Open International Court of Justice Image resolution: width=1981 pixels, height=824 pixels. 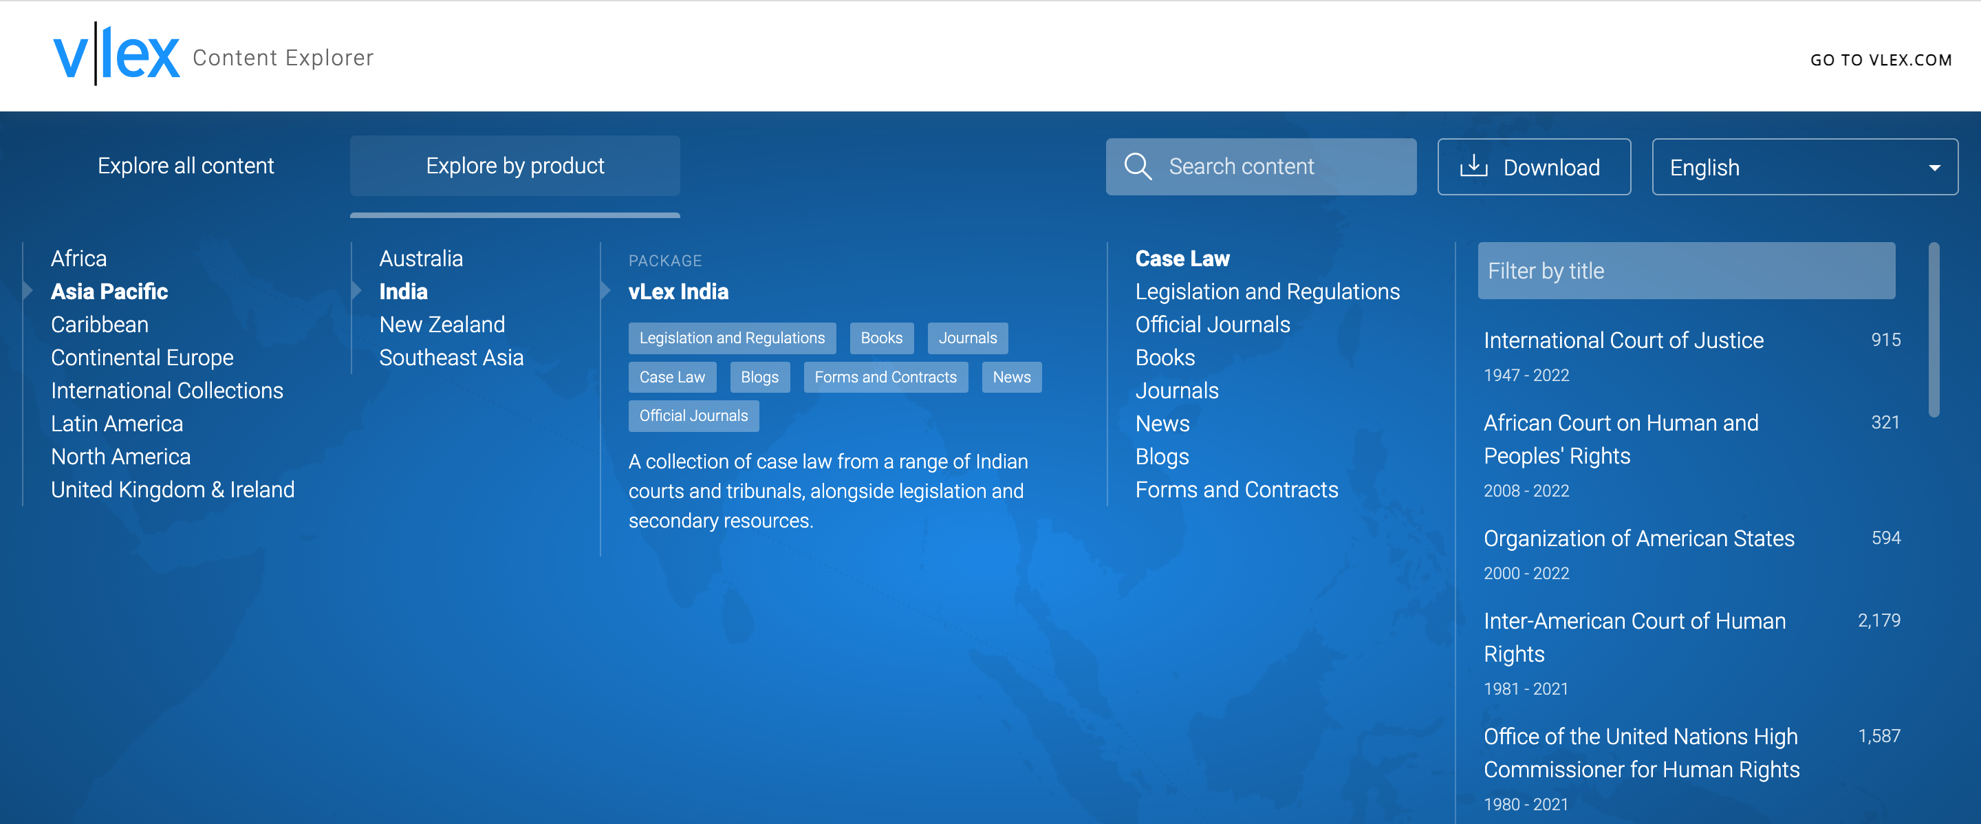coord(1623,340)
